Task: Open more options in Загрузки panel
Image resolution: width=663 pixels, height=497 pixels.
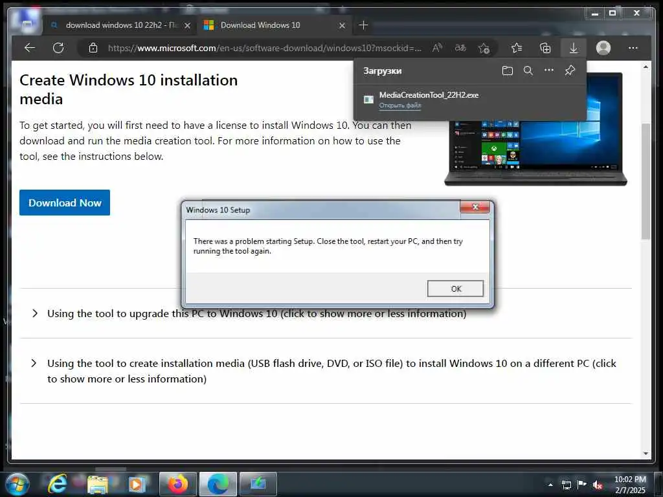Action: pos(549,70)
